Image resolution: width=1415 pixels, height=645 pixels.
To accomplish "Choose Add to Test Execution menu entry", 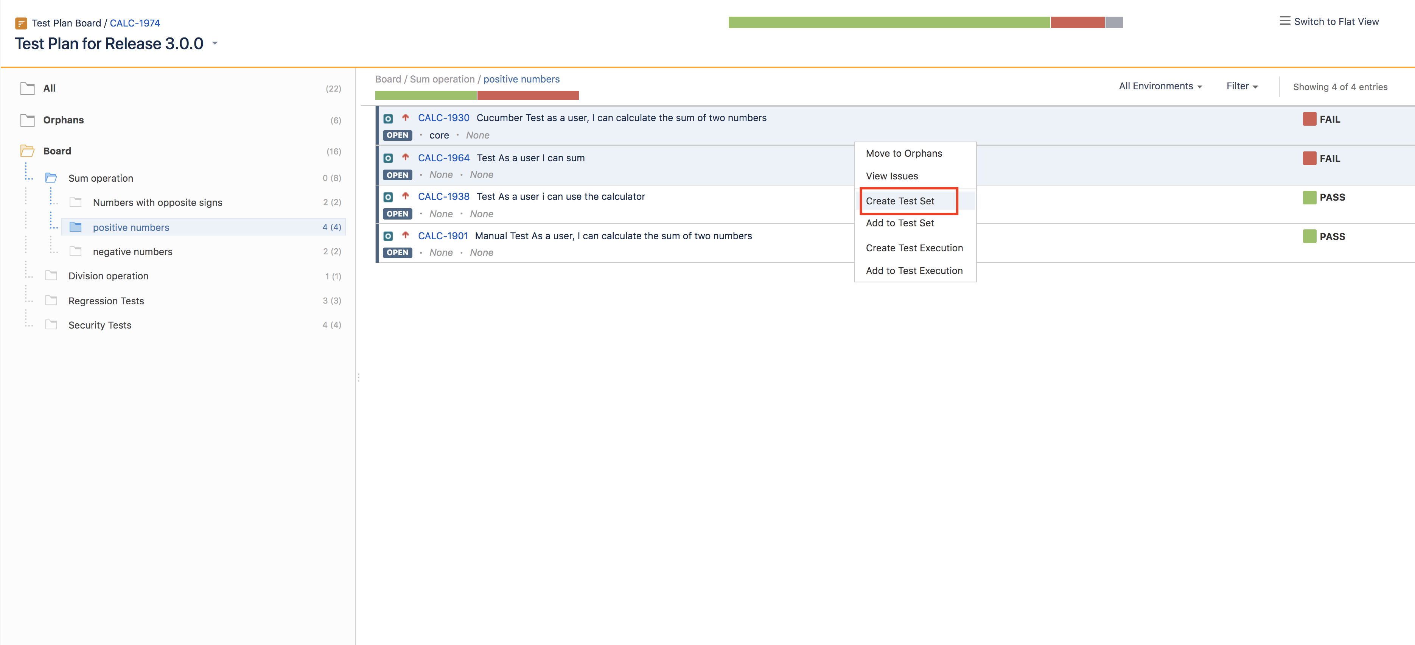I will tap(915, 270).
